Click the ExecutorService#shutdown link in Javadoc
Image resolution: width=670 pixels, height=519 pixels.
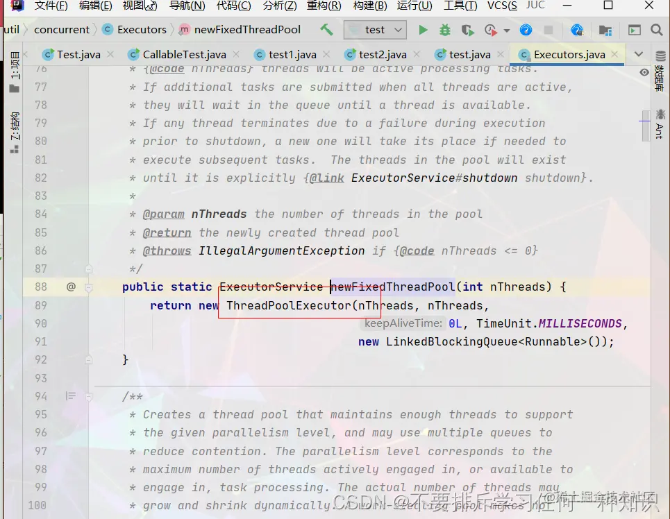[x=434, y=178]
